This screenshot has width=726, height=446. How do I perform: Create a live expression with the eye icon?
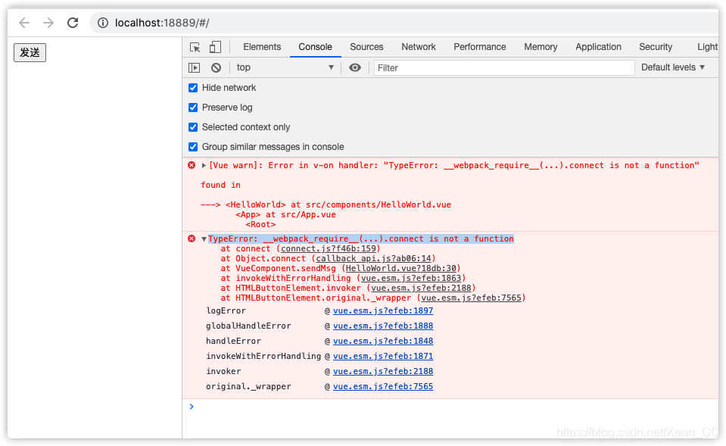(x=354, y=67)
